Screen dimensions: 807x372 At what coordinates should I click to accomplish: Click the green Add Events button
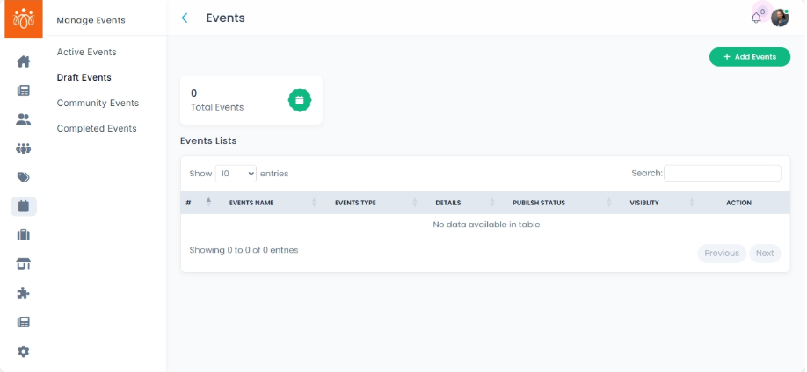click(x=749, y=57)
